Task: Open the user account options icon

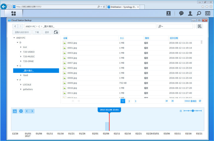Action: [x=190, y=13]
